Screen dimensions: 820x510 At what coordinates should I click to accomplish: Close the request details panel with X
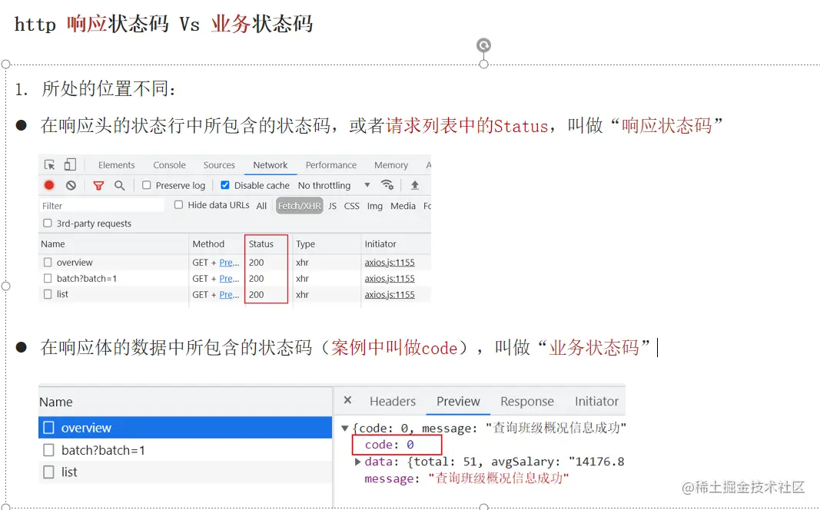[348, 400]
